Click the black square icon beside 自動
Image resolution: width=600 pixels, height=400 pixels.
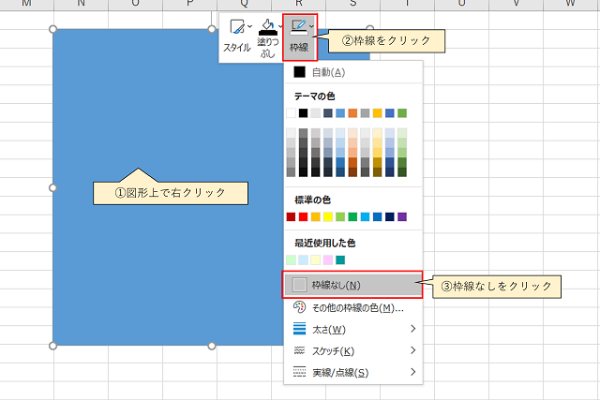pyautogui.click(x=299, y=72)
